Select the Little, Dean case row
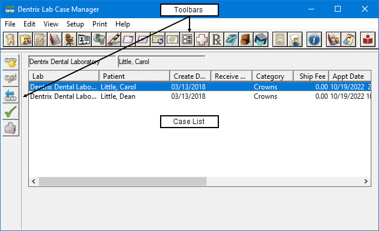 pyautogui.click(x=200, y=96)
